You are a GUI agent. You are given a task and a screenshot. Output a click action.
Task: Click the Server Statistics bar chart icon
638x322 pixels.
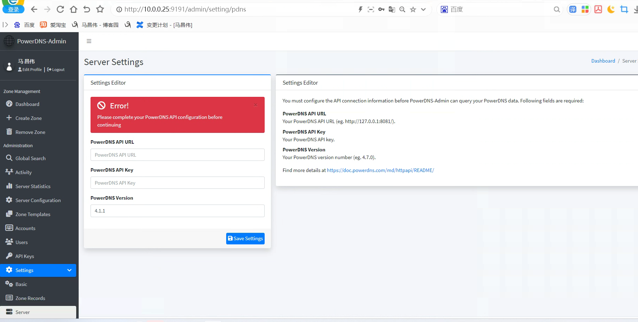(9, 186)
